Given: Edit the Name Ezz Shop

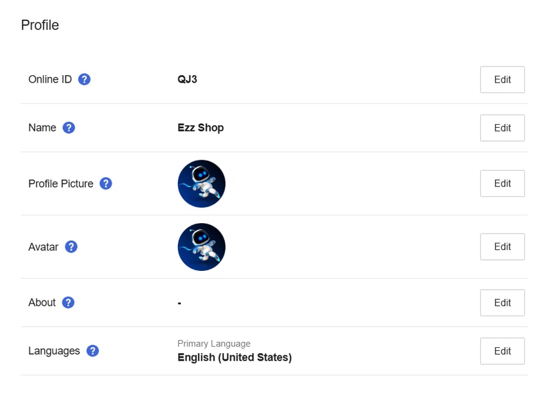Looking at the screenshot, I should tap(502, 128).
